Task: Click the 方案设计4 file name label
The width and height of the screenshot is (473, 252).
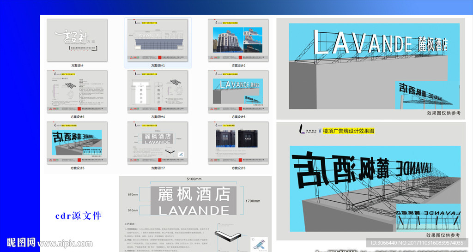Action: point(158,117)
